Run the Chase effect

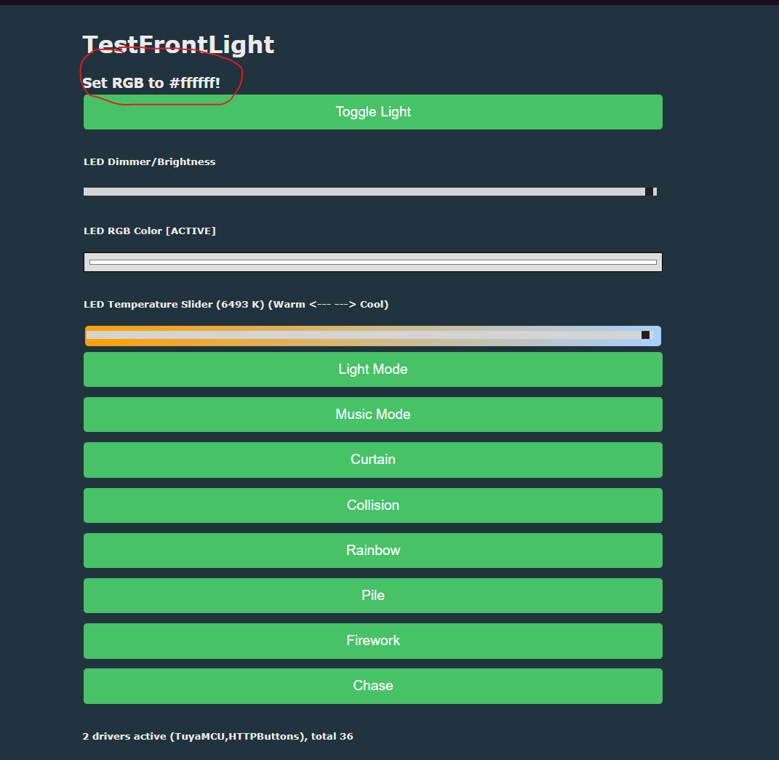point(372,686)
